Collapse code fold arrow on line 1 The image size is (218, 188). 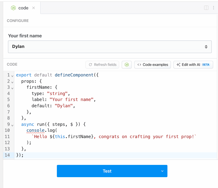point(12,76)
